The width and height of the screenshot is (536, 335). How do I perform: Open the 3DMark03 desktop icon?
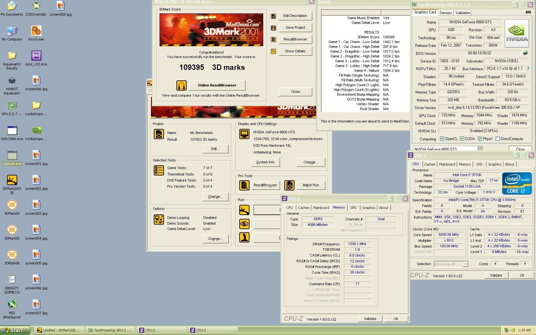[x=12, y=205]
